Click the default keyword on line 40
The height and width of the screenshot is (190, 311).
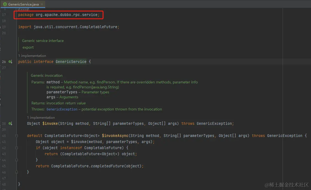[35, 136]
